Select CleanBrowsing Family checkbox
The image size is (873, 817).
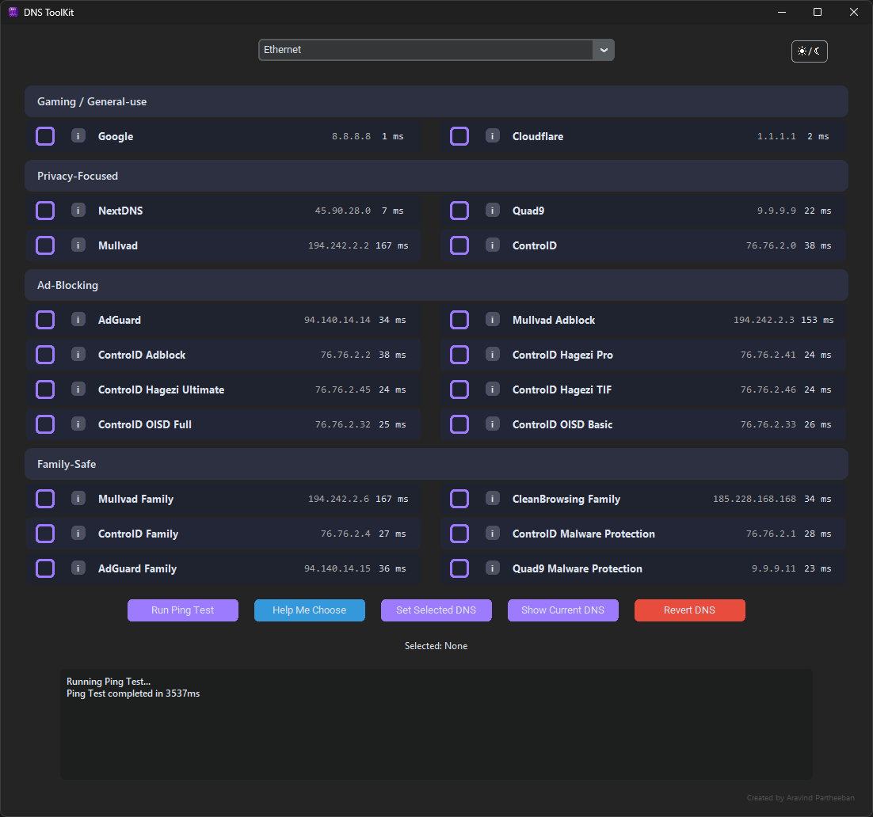459,500
